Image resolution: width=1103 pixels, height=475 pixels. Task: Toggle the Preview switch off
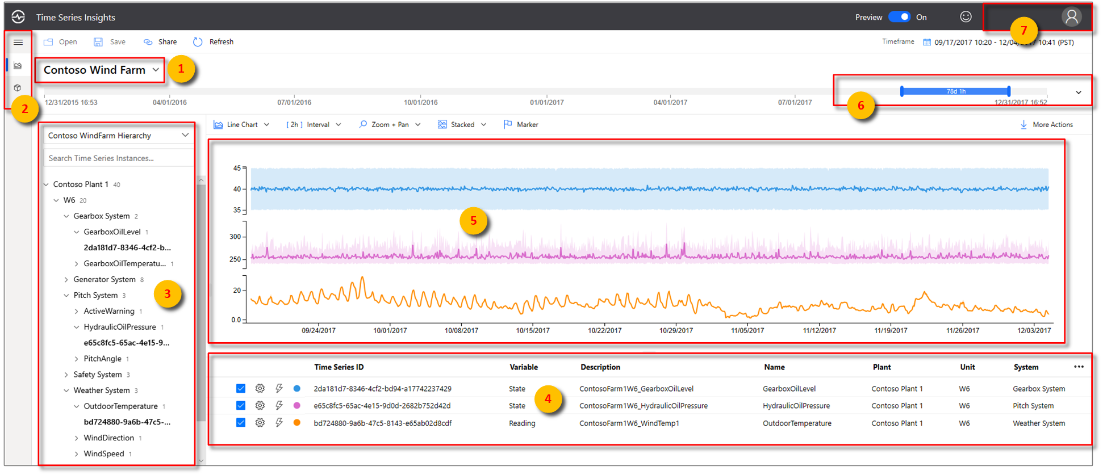coord(899,17)
